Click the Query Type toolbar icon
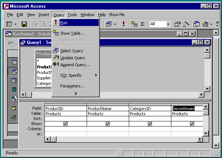 pyautogui.click(x=109, y=24)
